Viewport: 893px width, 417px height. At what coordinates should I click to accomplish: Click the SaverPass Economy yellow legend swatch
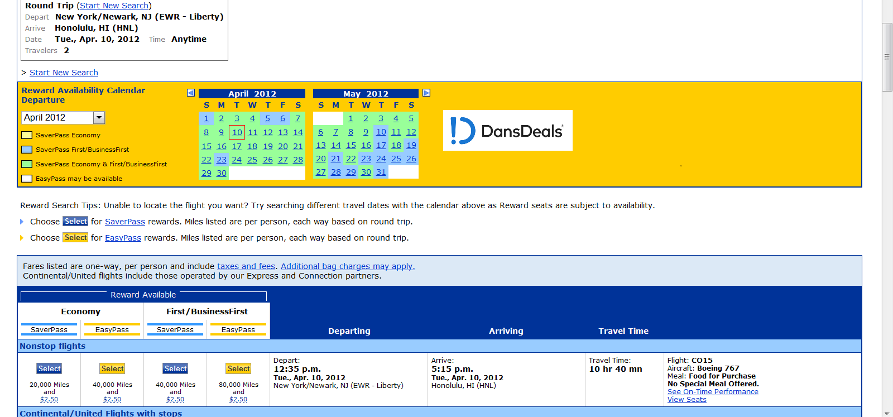point(27,135)
